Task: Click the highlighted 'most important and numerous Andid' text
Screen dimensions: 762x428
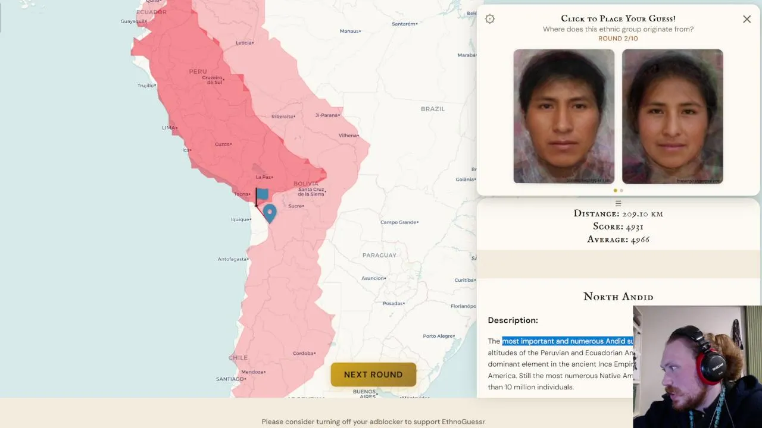Action: click(x=567, y=341)
